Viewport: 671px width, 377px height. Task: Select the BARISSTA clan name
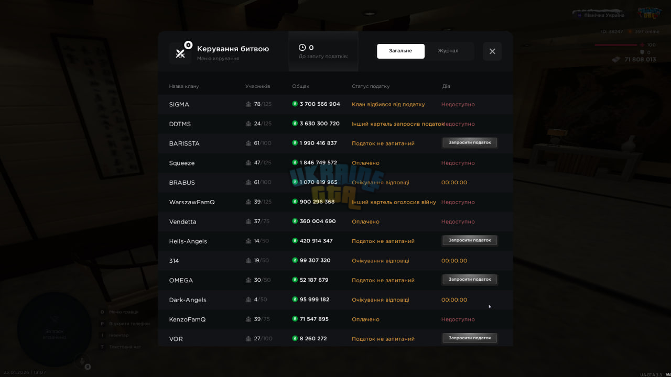[184, 143]
